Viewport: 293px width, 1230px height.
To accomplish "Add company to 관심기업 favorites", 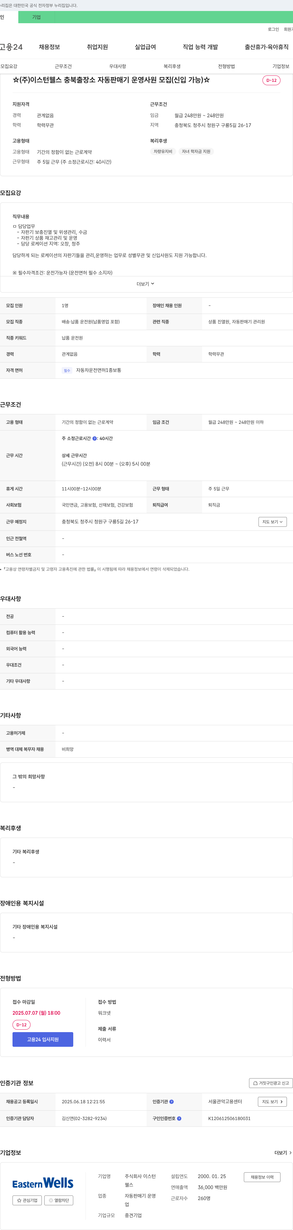I will [x=27, y=1200].
